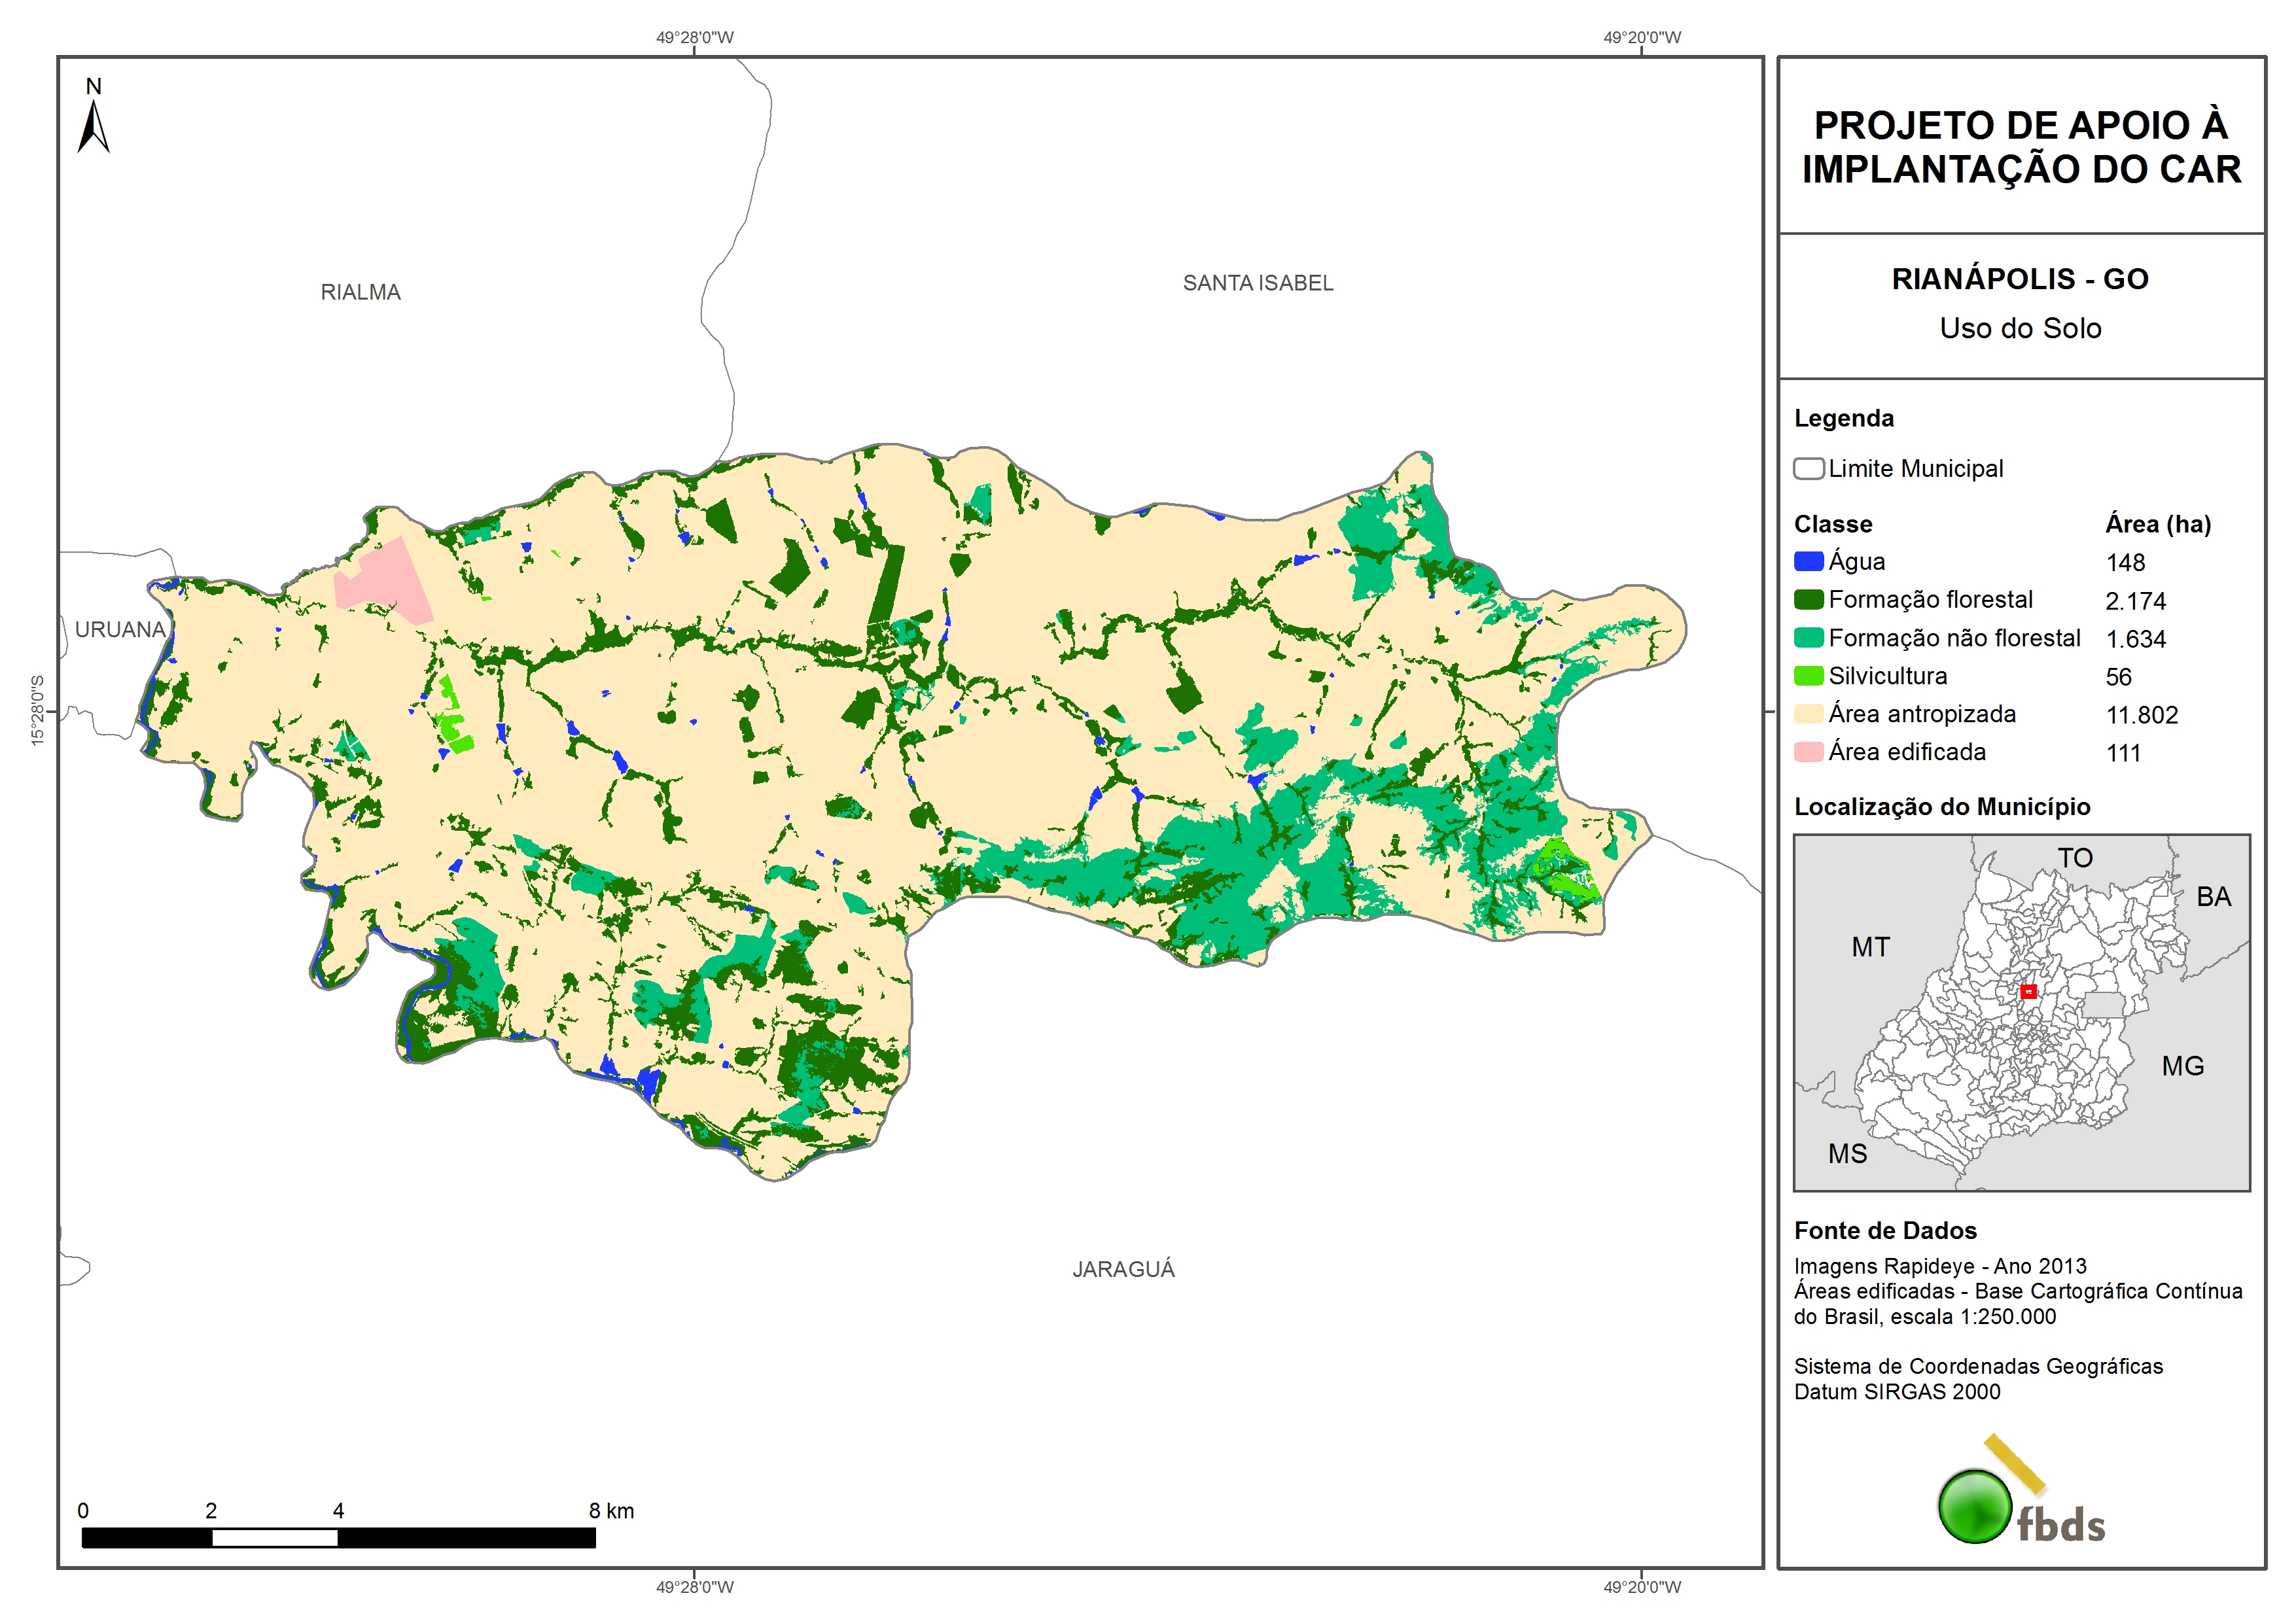
Task: Click the Formação não florestal swatch
Action: coord(1808,638)
